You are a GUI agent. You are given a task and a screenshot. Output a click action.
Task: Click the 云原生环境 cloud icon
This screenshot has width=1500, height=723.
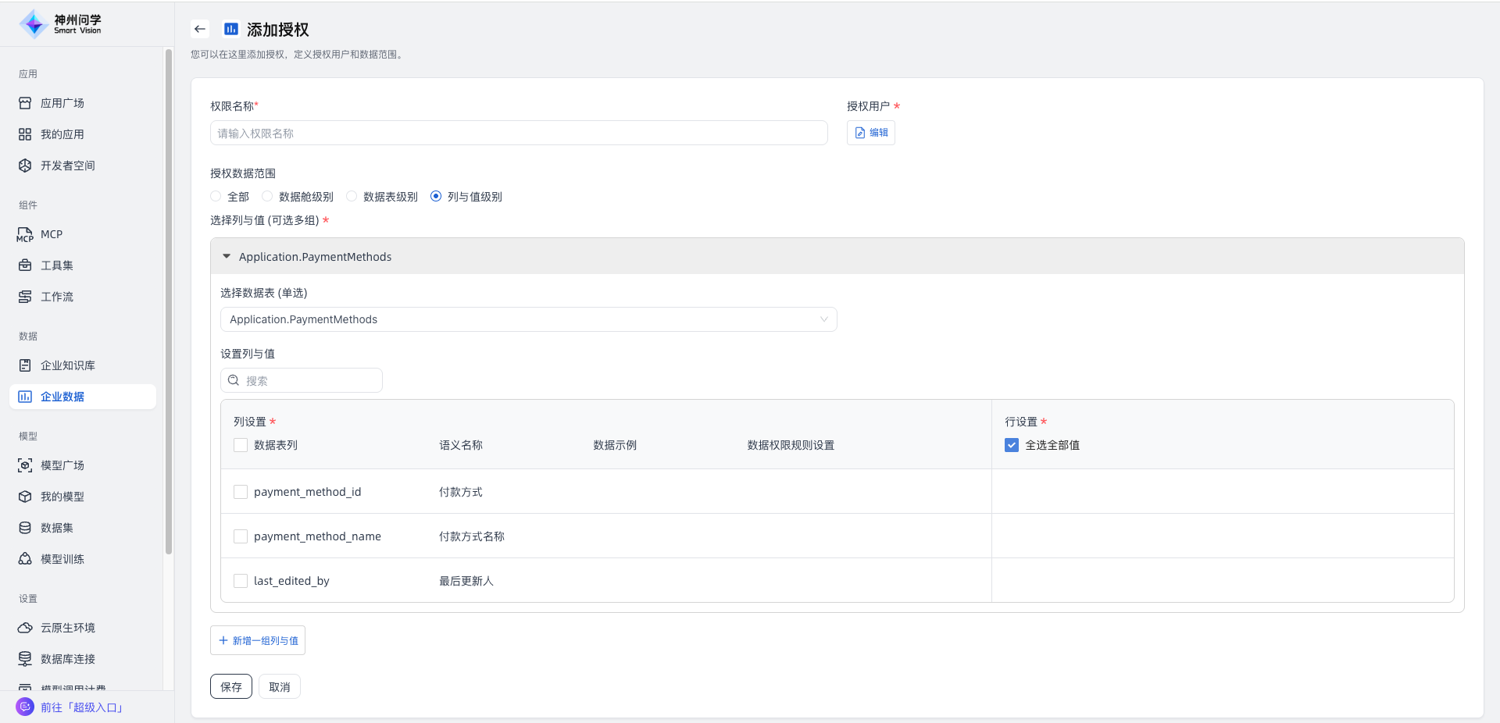[x=25, y=628]
